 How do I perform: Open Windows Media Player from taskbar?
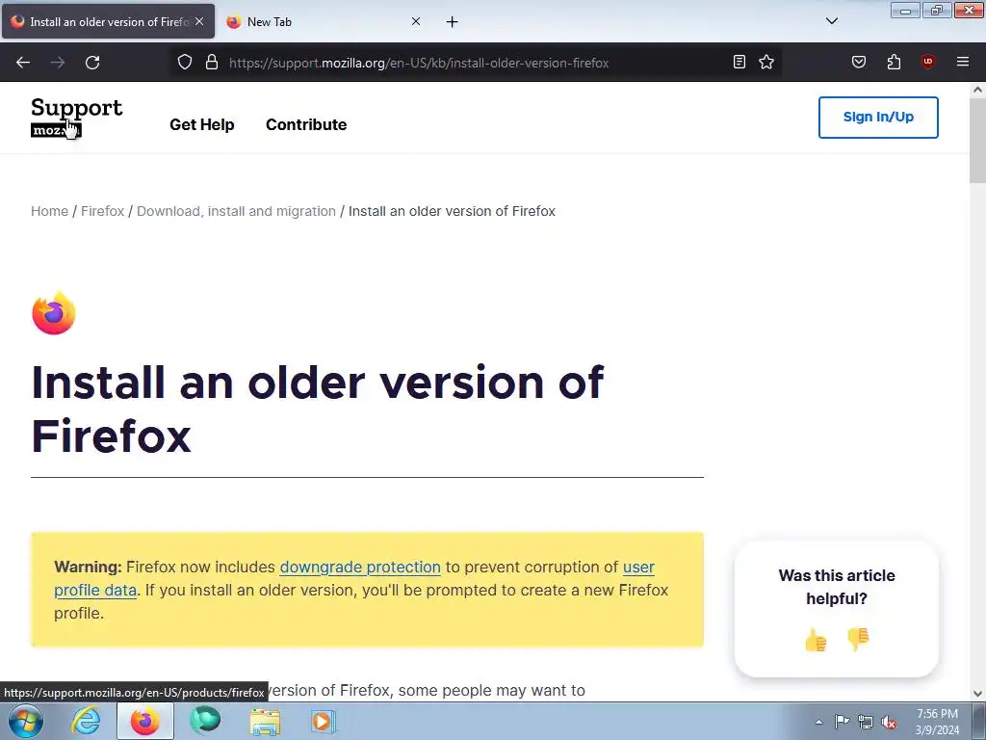coord(324,721)
